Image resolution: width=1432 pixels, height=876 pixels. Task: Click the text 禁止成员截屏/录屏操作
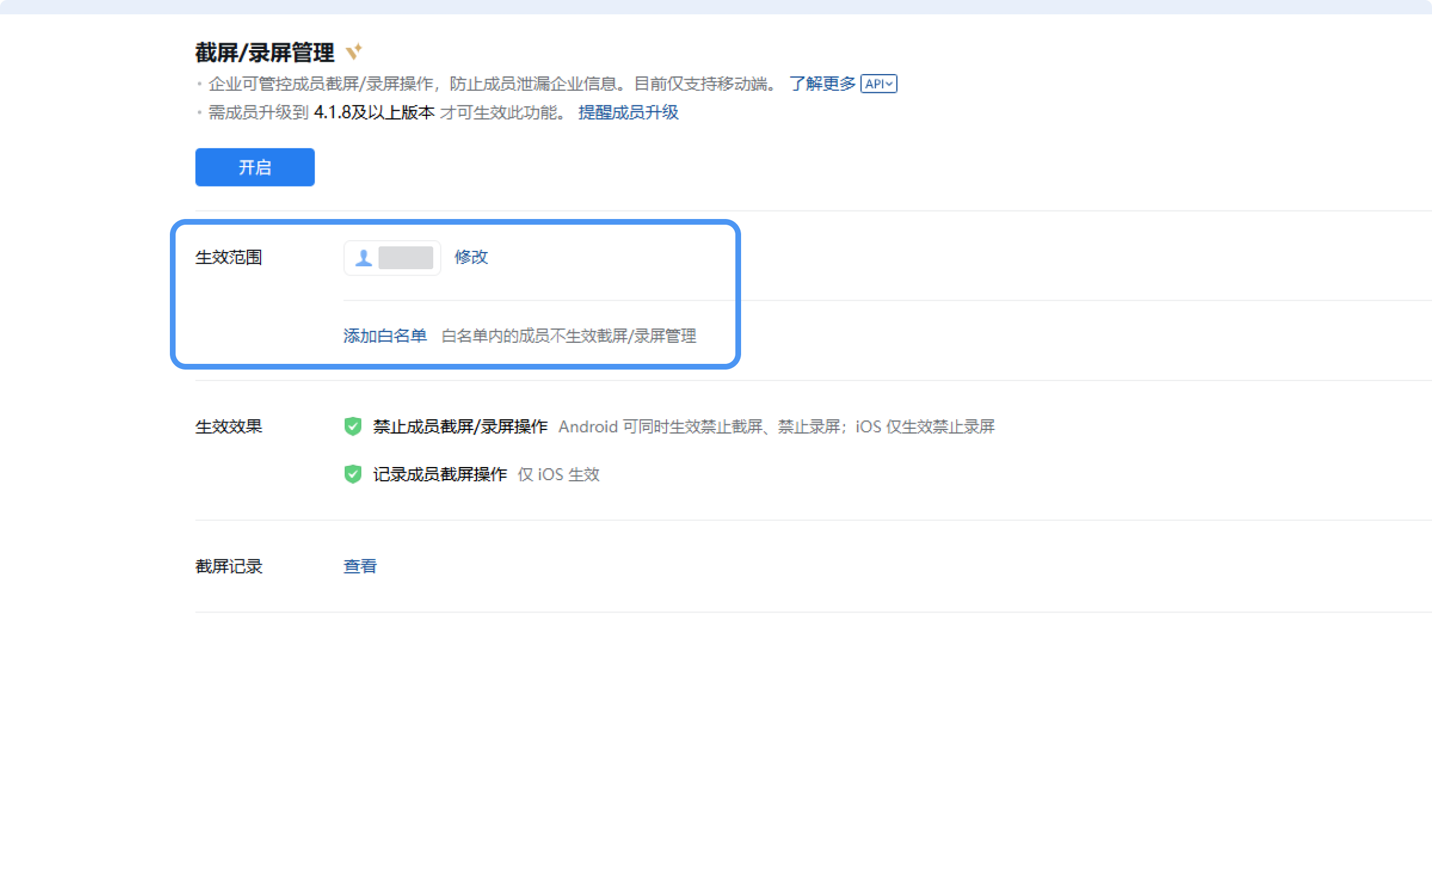(460, 427)
